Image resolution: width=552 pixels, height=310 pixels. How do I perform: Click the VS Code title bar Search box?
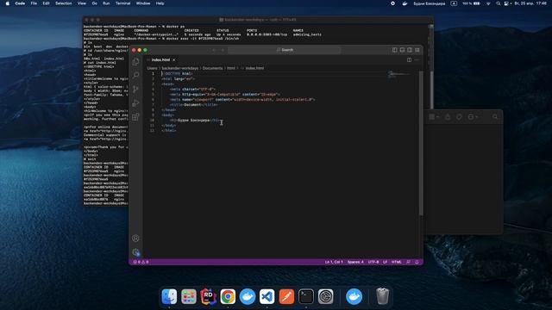pos(285,50)
